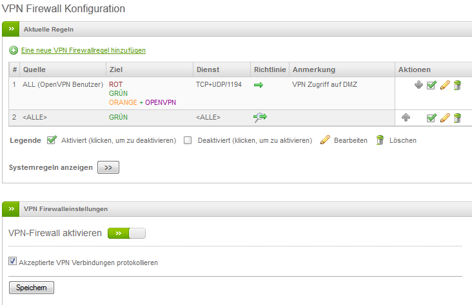The height and width of the screenshot is (305, 472).
Task: Disable rule 1 via its green checkbox
Action: pyautogui.click(x=431, y=85)
